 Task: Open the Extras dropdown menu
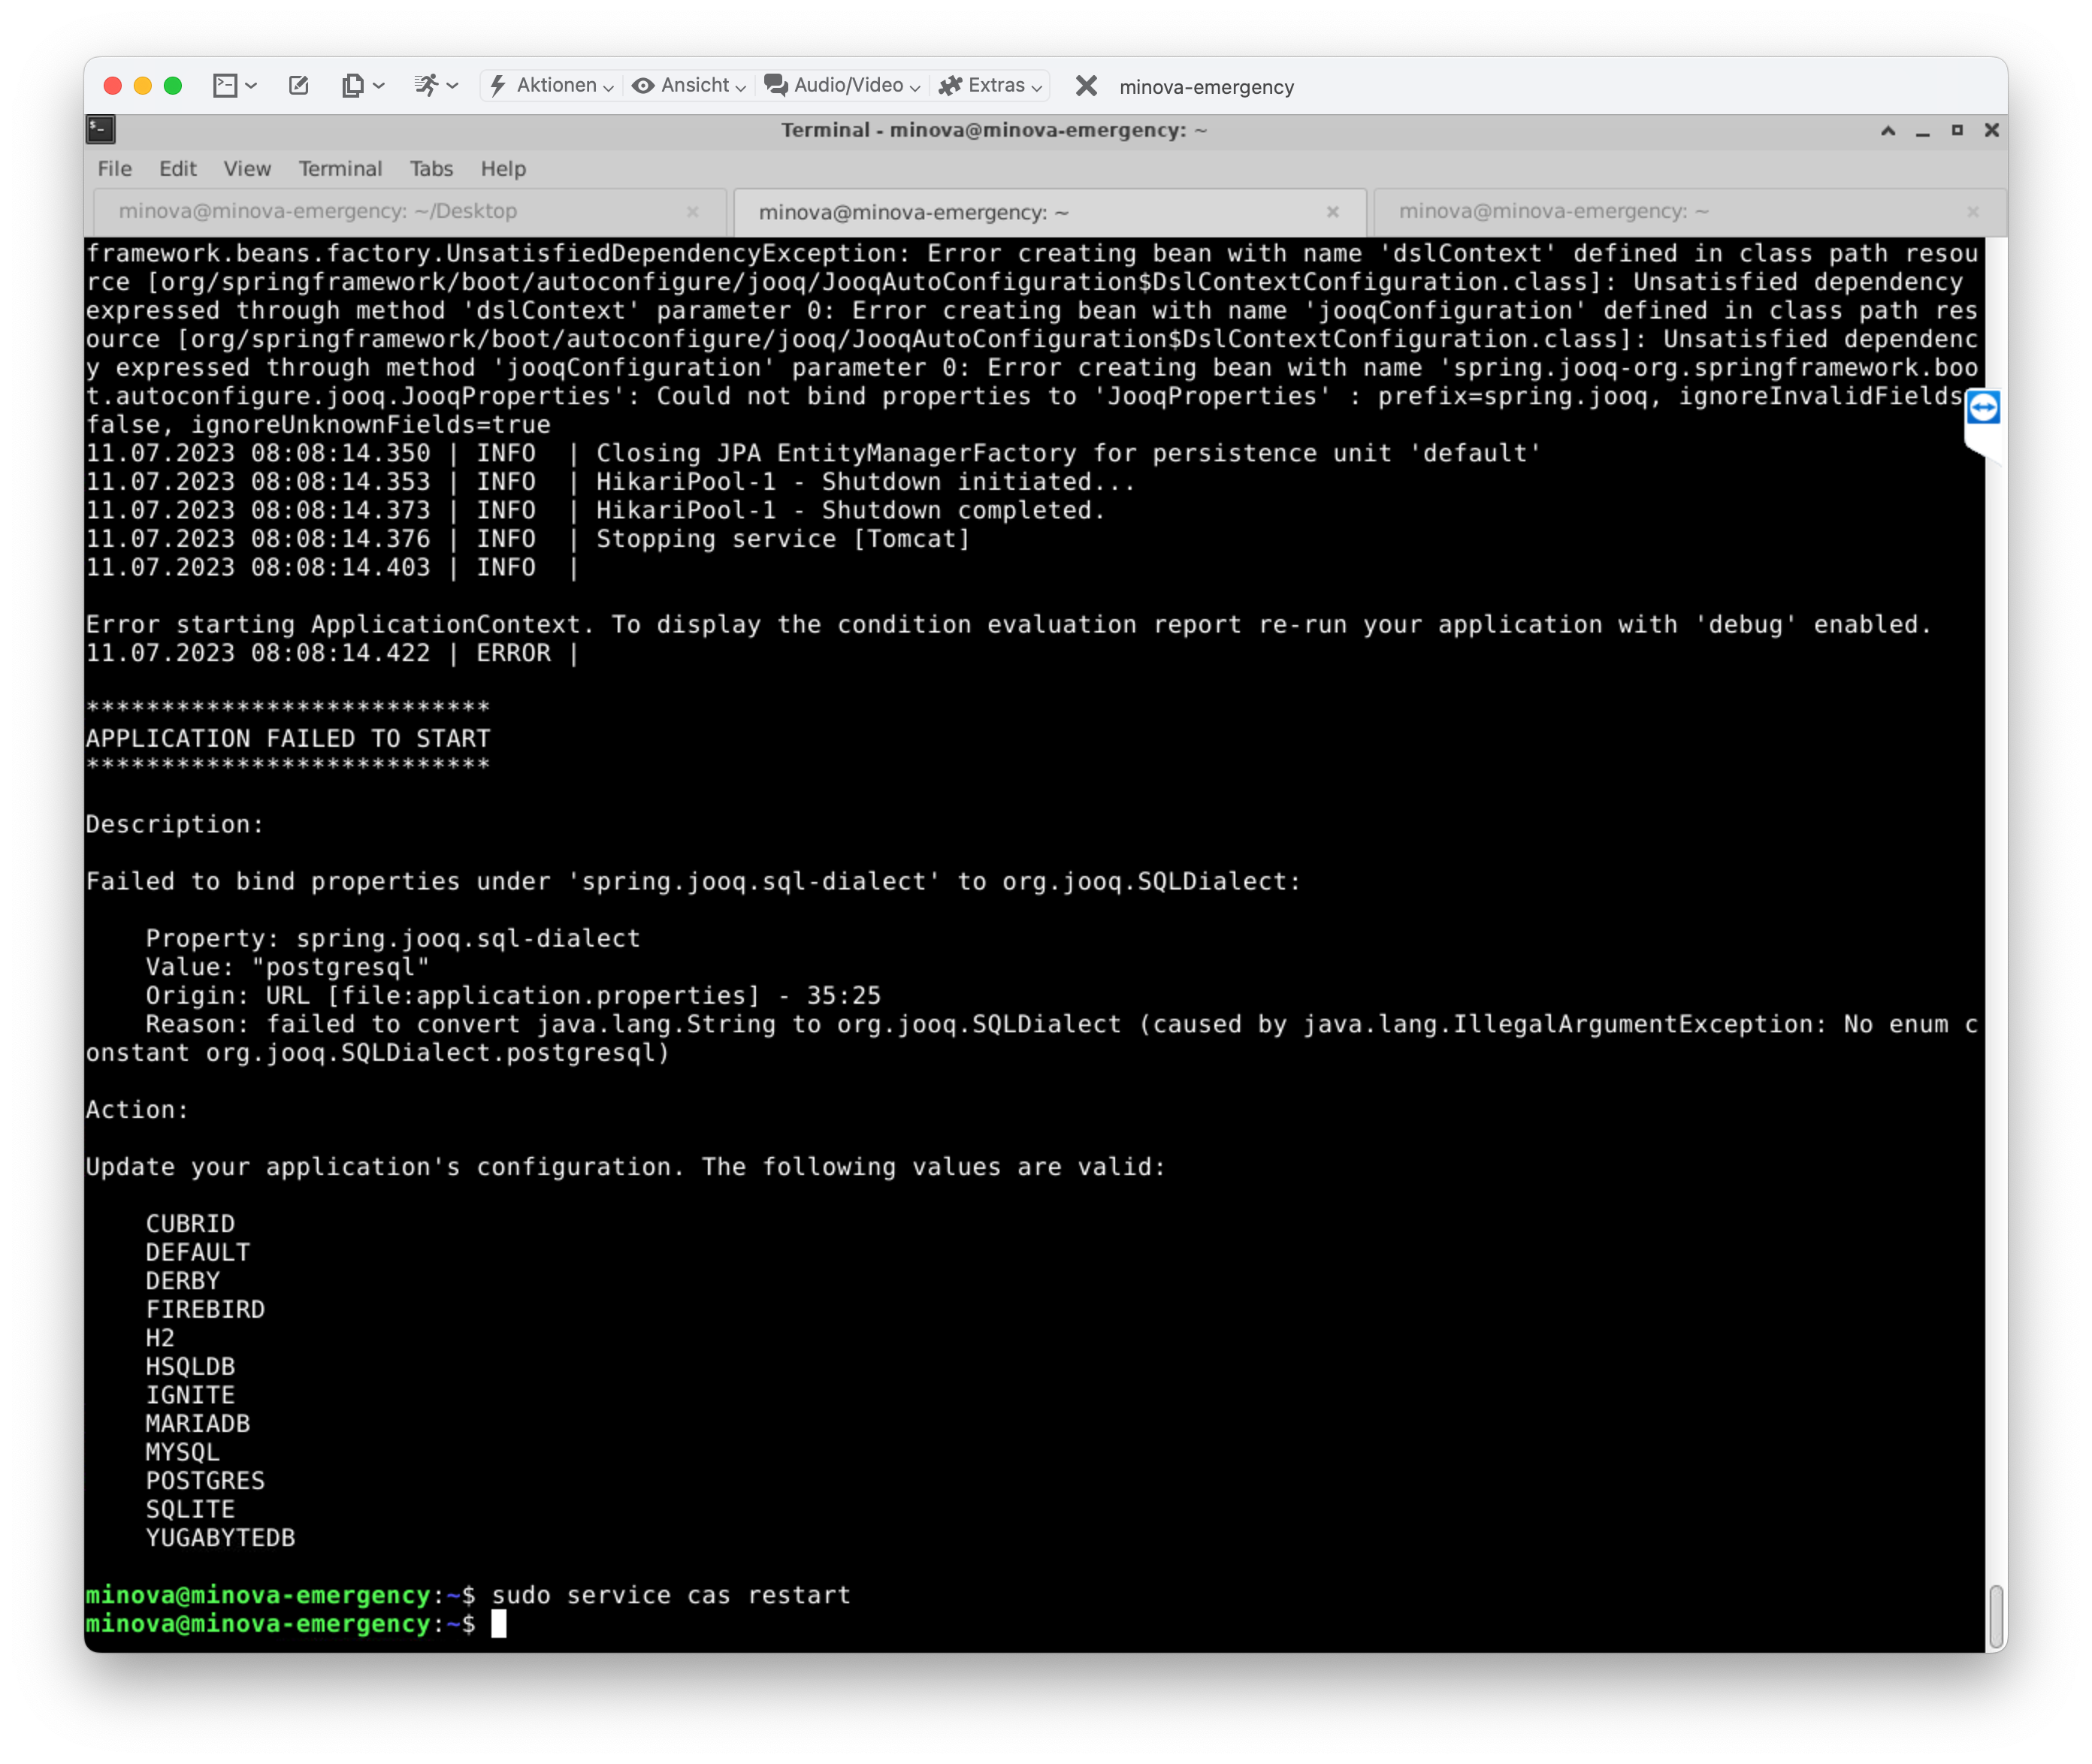click(1037, 86)
